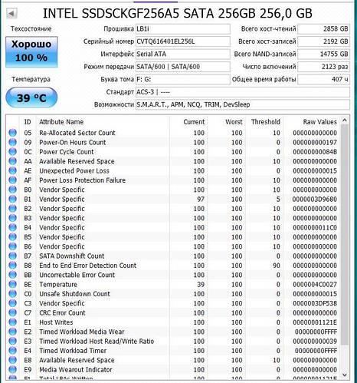This screenshot has width=357, height=383.
Task: Click the scrollbar up arrow
Action: point(344,120)
